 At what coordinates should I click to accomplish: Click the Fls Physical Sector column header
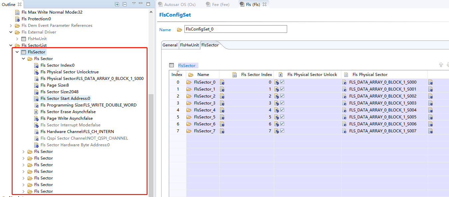coord(385,75)
